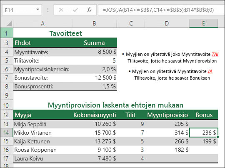The width and height of the screenshot is (225, 168).
Task: Click the Kokonaismyynti column header cell
Action: [x=95, y=115]
